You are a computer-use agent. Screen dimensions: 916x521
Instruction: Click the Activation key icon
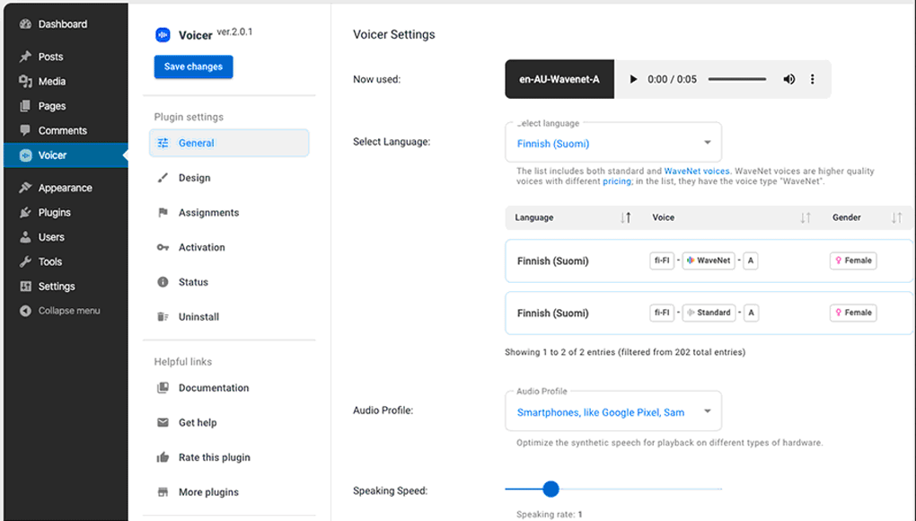pos(163,247)
